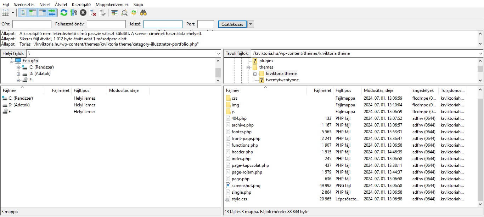The height and width of the screenshot is (217, 484).
Task: Search remote files with binoculars icon
Action: [143, 13]
